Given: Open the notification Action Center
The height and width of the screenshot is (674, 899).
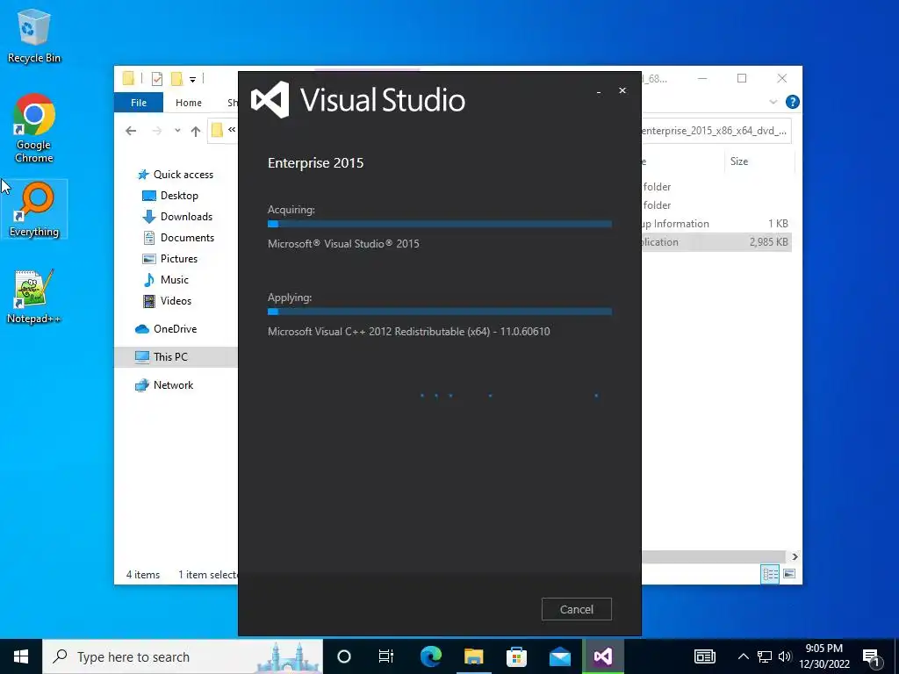Looking at the screenshot, I should point(872,656).
